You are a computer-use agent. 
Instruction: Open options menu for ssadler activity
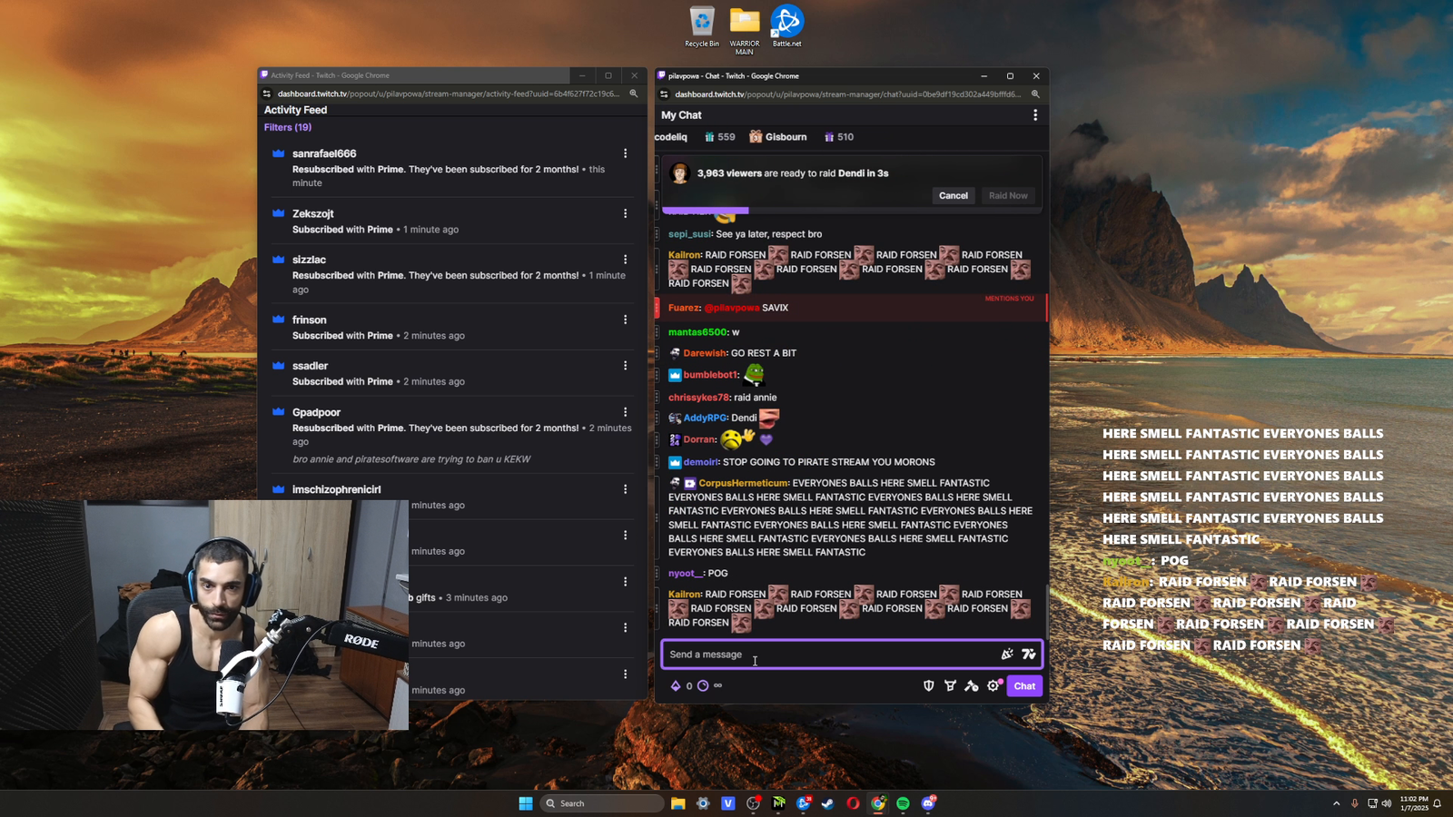click(x=625, y=366)
